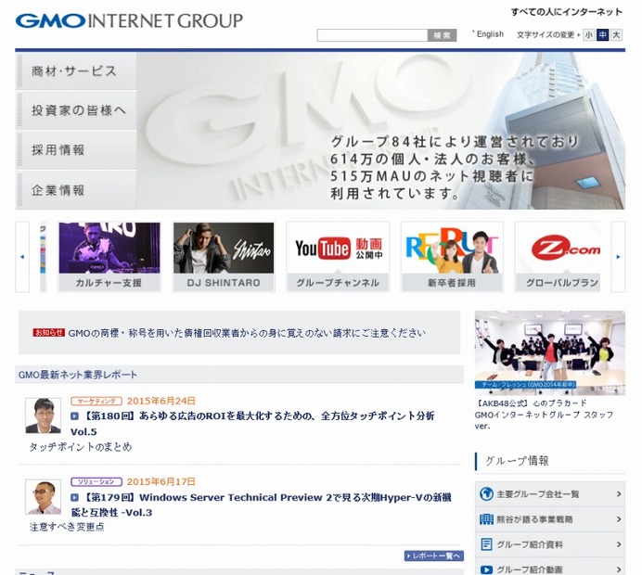The width and height of the screenshot is (642, 575).
Task: Expand the グループ紹介資料 chevron
Action: pyautogui.click(x=619, y=544)
